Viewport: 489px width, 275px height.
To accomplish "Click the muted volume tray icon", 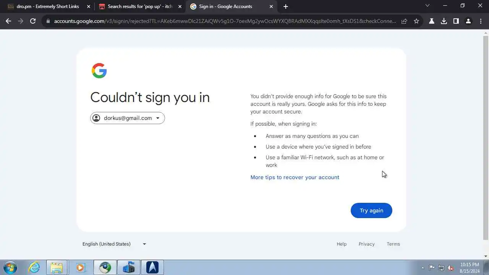I will click(x=451, y=268).
